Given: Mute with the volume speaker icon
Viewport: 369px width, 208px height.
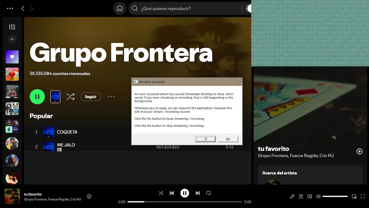Looking at the screenshot, I should 318,196.
